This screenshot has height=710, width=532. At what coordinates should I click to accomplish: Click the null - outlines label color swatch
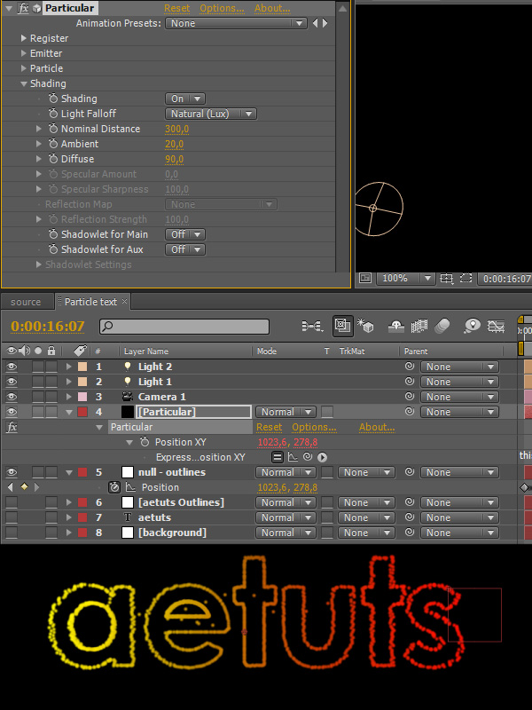[x=82, y=472]
